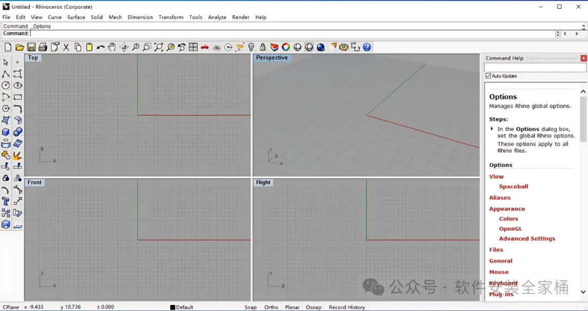Toggle Osnap in the status bar
The width and height of the screenshot is (588, 311).
pos(314,307)
